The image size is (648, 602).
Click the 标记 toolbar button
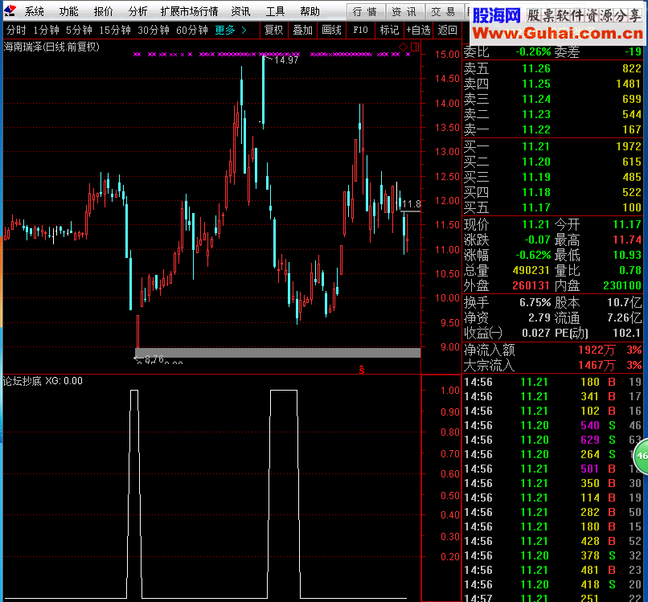389,31
